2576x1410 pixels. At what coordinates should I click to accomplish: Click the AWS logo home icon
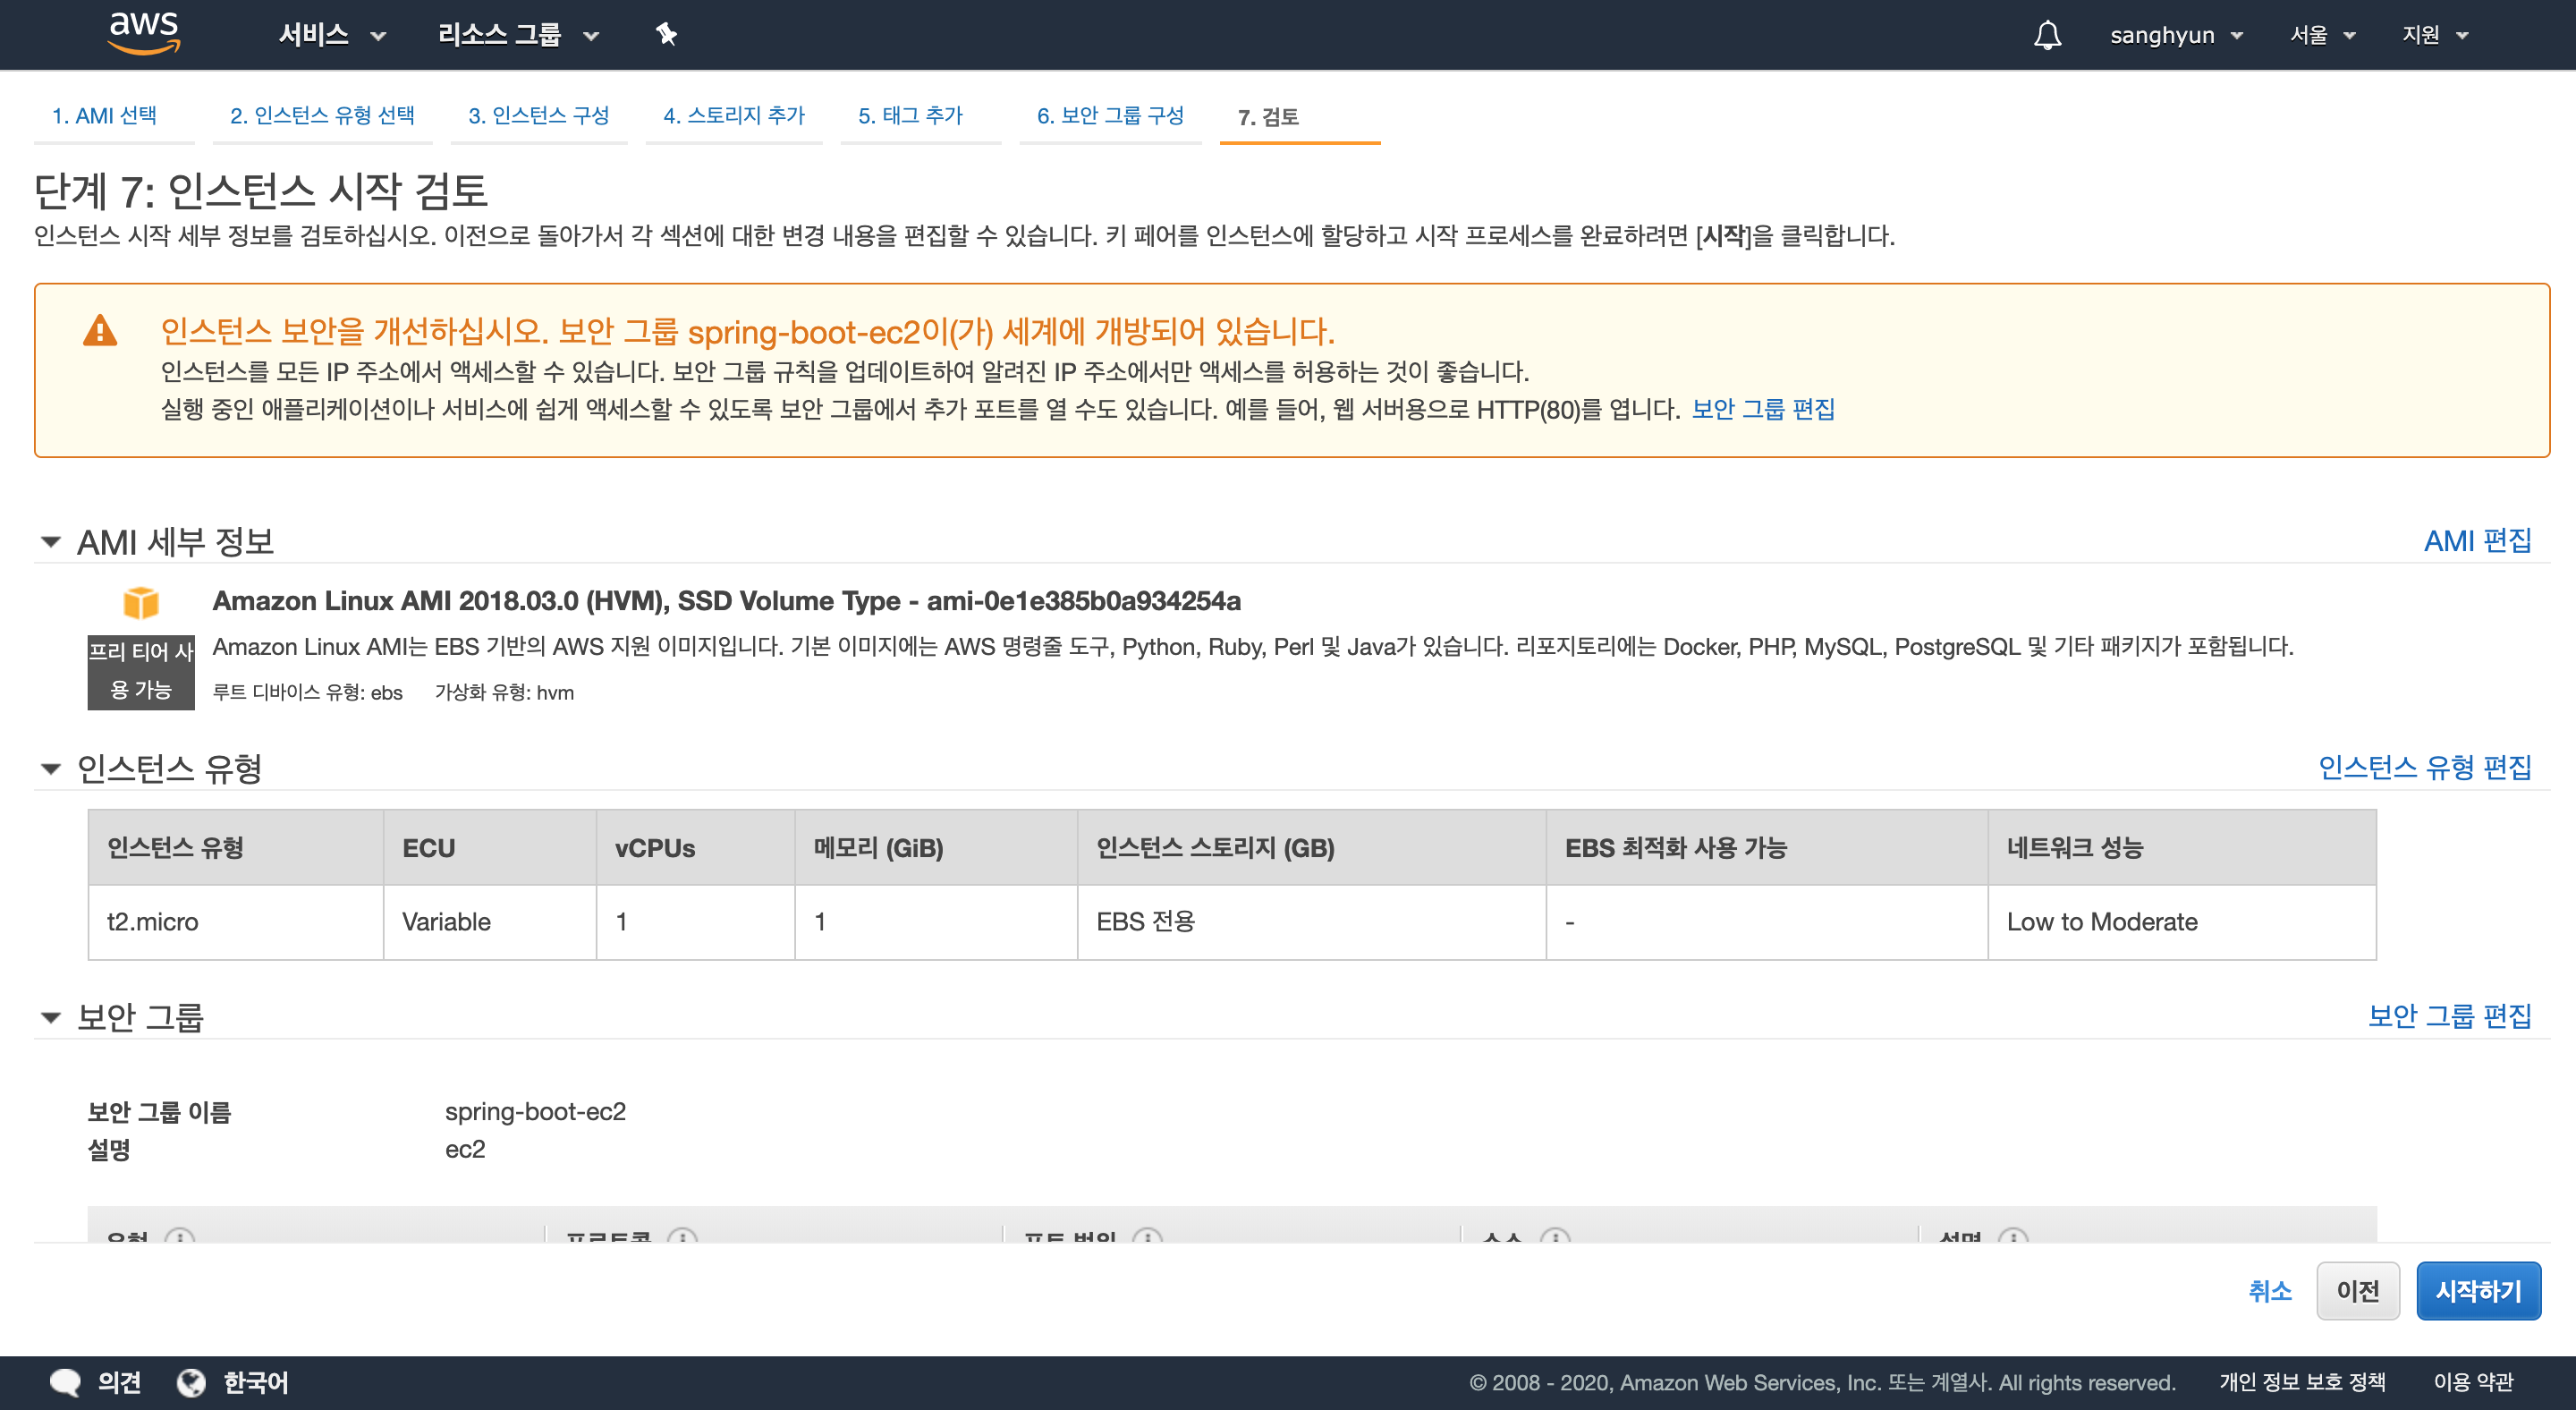(x=143, y=33)
